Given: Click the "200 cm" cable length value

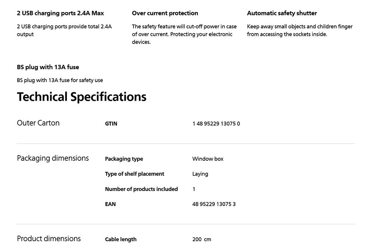Looking at the screenshot, I should point(202,239).
